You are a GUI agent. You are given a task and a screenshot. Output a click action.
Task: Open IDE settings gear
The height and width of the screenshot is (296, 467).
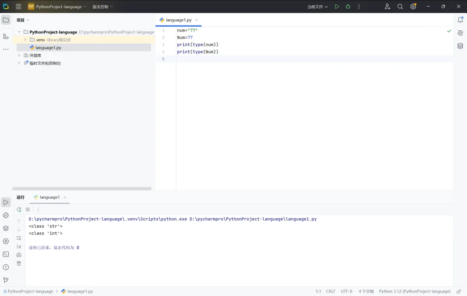[413, 6]
